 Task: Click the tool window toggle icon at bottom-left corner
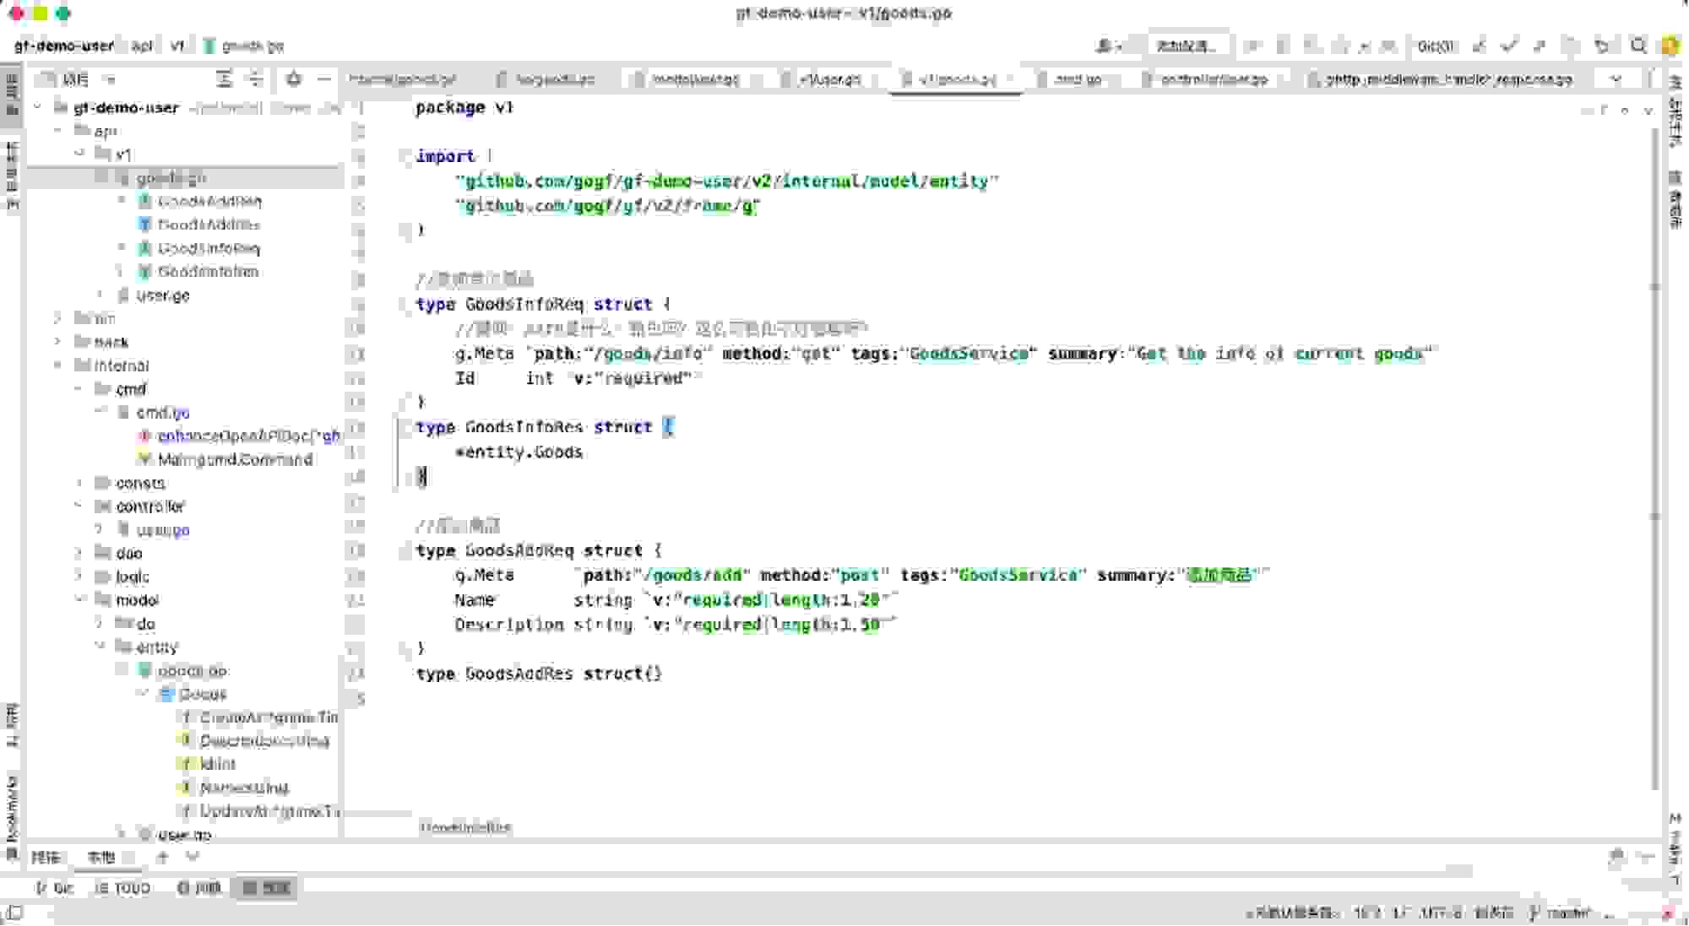14,912
